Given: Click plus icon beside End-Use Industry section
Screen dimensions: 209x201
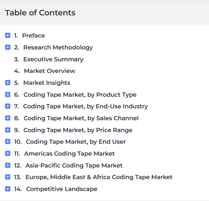Looking at the screenshot, I should (x=8, y=106).
